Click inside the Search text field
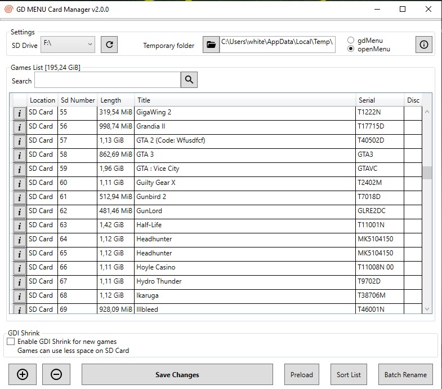The image size is (442, 389). point(107,81)
